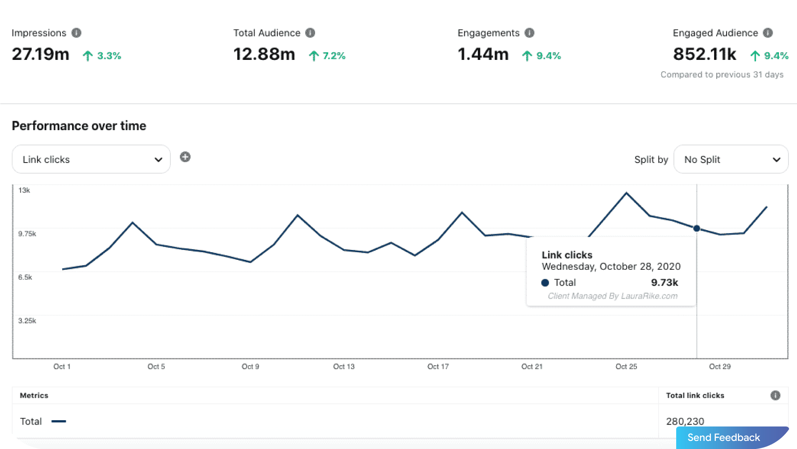The height and width of the screenshot is (449, 797).
Task: Click the Total bullet icon inside the tooltip
Action: pos(545,282)
